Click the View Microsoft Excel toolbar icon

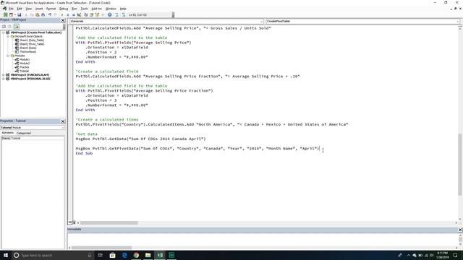coord(5,14)
